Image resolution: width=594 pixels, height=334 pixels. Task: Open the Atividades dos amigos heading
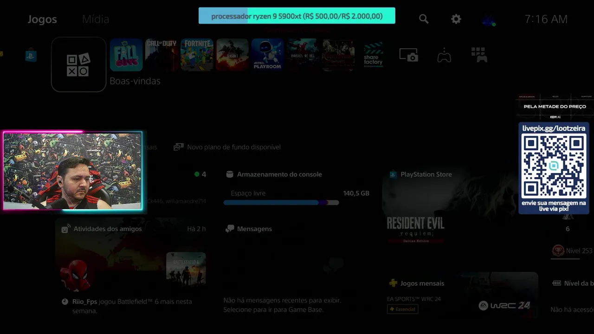coord(108,229)
